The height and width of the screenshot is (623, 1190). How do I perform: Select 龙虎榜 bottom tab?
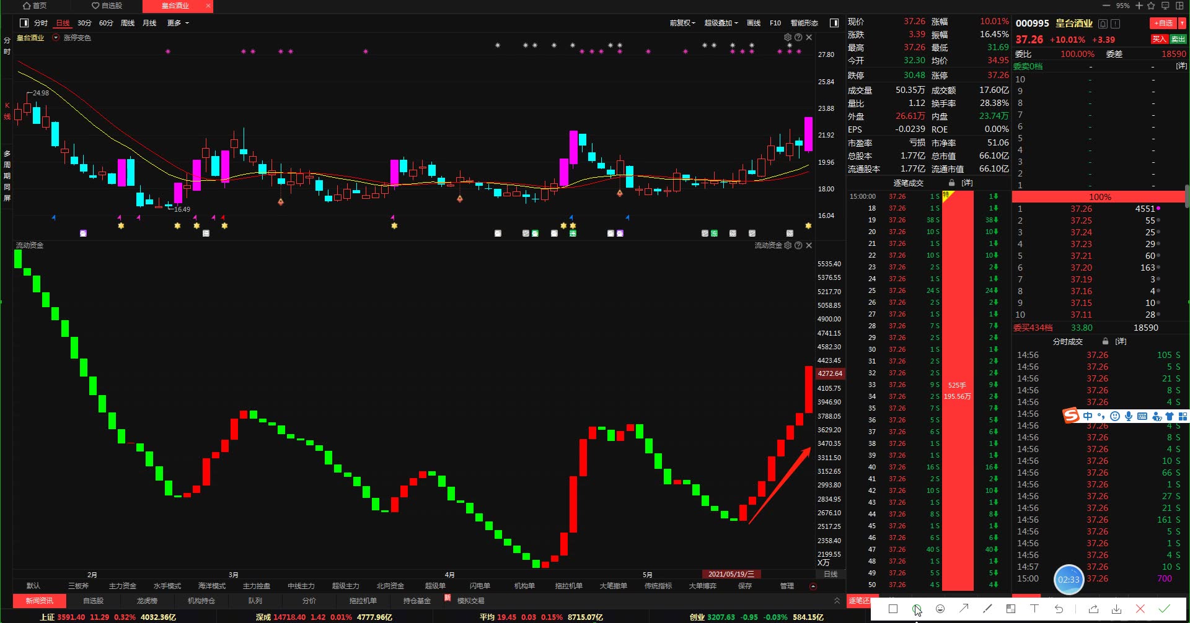147,601
